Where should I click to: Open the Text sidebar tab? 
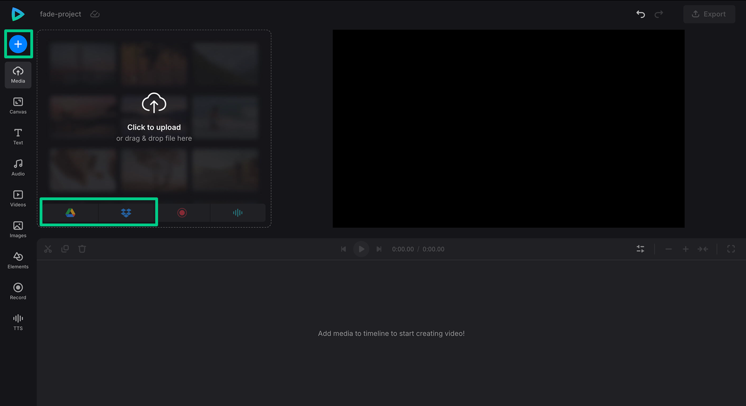[x=18, y=137]
